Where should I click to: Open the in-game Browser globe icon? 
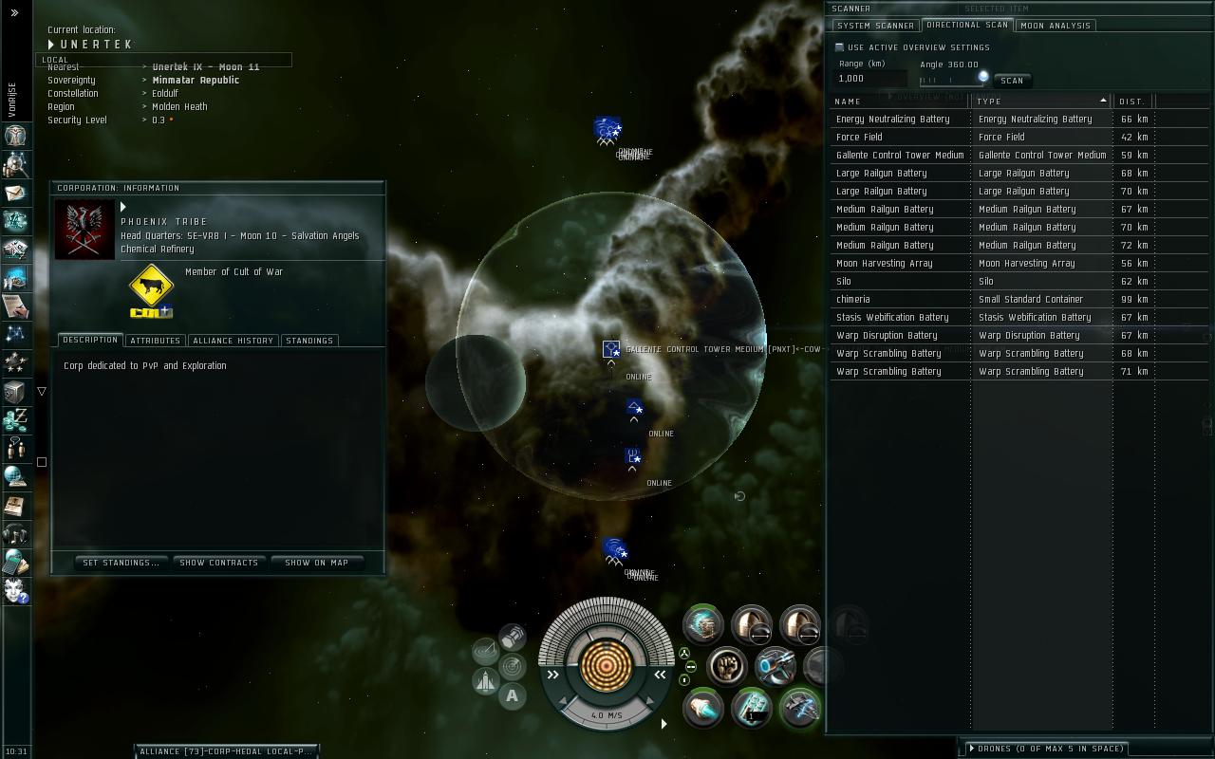coord(15,476)
